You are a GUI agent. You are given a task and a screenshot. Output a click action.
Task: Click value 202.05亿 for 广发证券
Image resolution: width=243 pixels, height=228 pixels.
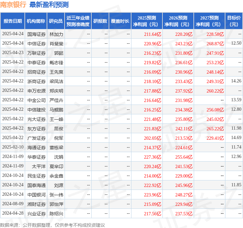[x=153, y=138]
